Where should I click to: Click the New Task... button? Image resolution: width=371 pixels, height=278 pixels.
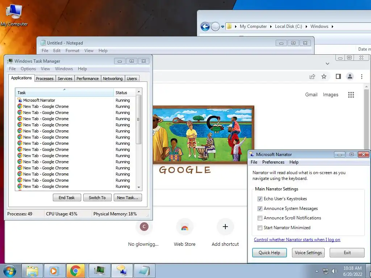tap(128, 198)
